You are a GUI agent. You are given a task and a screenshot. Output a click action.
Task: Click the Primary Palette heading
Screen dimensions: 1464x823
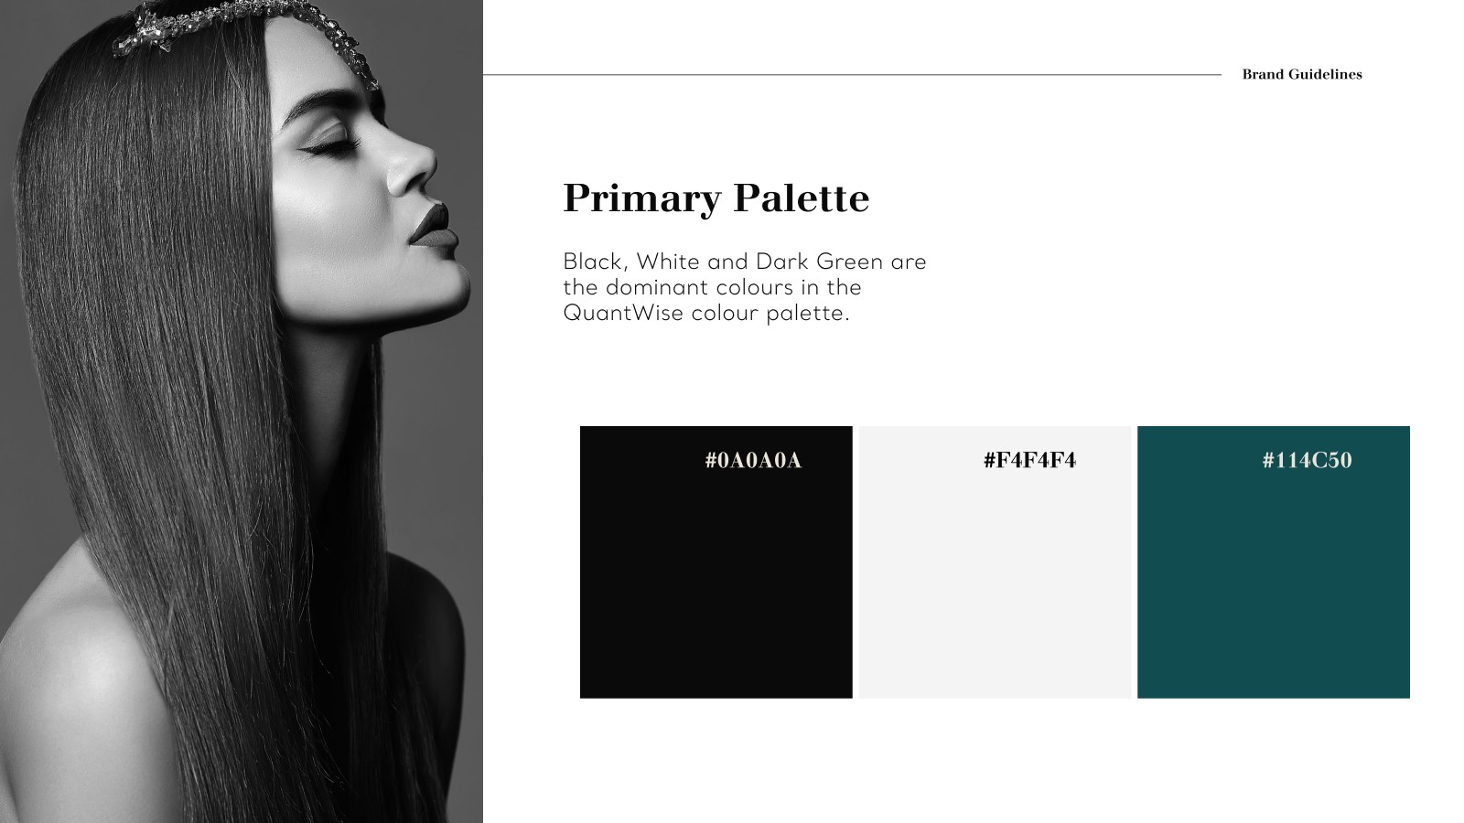pyautogui.click(x=716, y=198)
